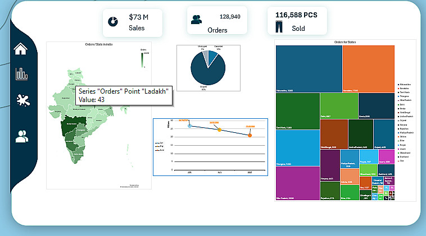Click the brown West Bengal treemap block
The width and height of the screenshot is (426, 236).
334,134
